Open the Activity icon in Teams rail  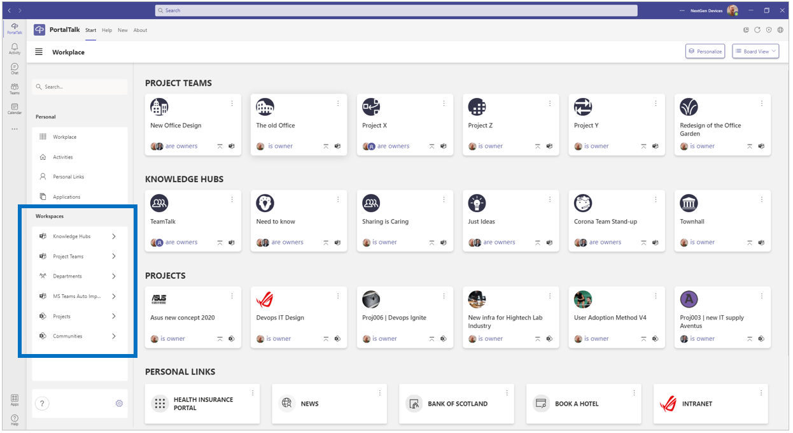[14, 49]
